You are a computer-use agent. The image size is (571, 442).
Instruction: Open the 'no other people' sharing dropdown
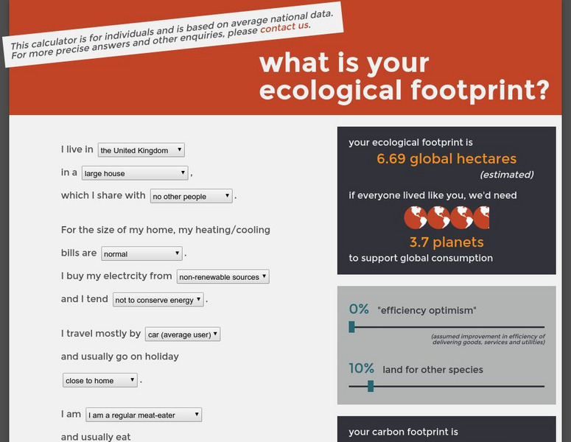(191, 197)
